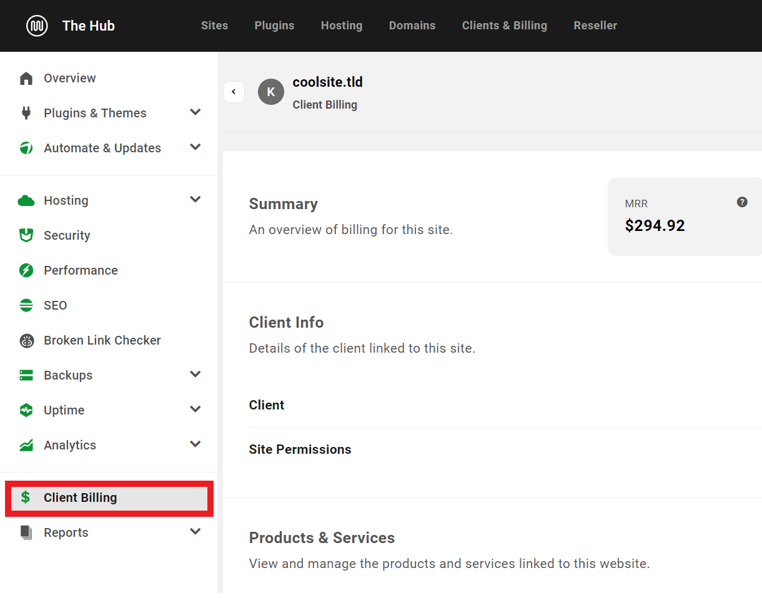Click the SEO icon in the sidebar
This screenshot has height=598, width=762.
[26, 305]
